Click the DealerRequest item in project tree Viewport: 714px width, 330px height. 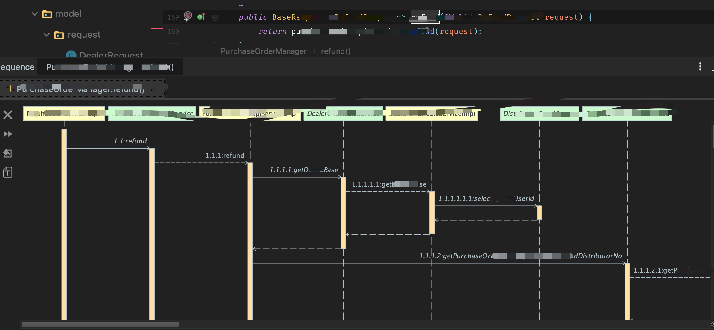111,55
